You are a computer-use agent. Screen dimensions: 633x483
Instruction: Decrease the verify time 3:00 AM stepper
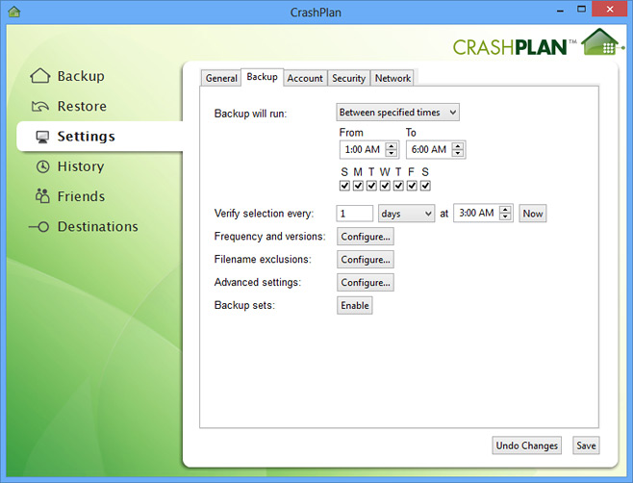pyautogui.click(x=505, y=216)
